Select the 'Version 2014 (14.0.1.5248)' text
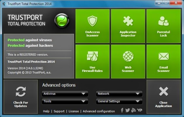Image resolution: width=184 pixels, height=117 pixels. pyautogui.click(x=25, y=68)
